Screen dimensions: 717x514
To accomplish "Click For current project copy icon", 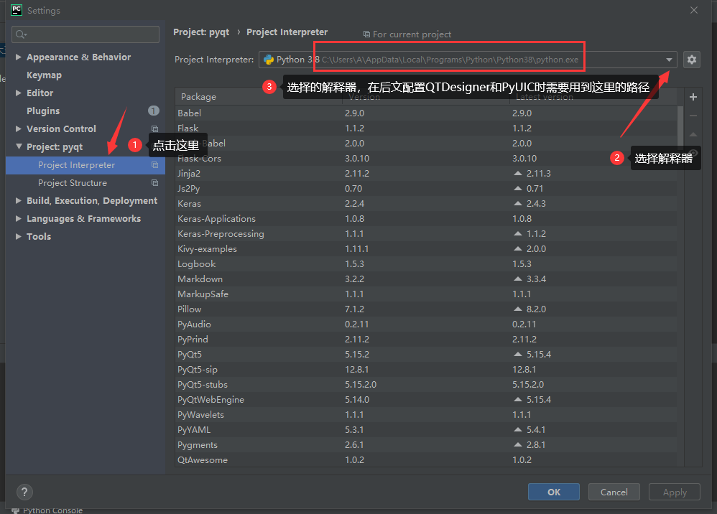I will pos(366,34).
